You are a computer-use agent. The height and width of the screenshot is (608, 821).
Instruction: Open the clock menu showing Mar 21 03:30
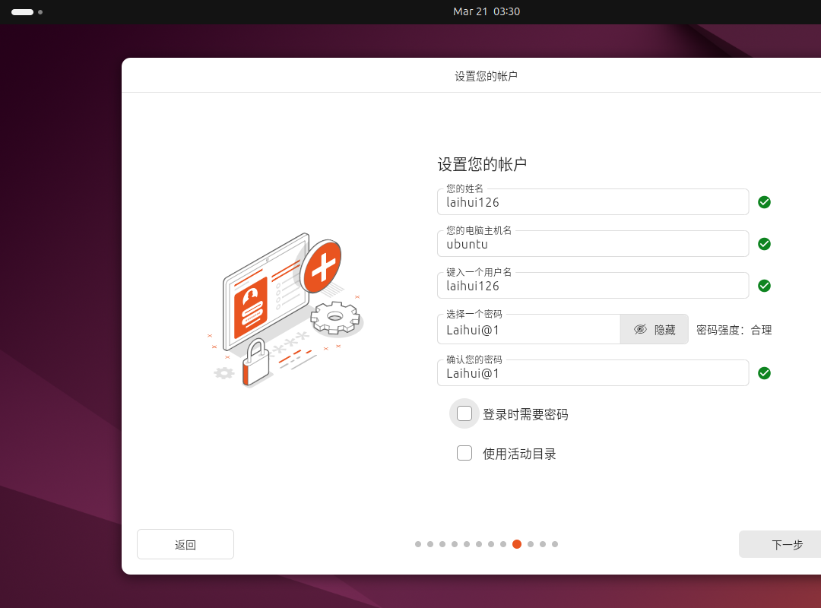(487, 11)
